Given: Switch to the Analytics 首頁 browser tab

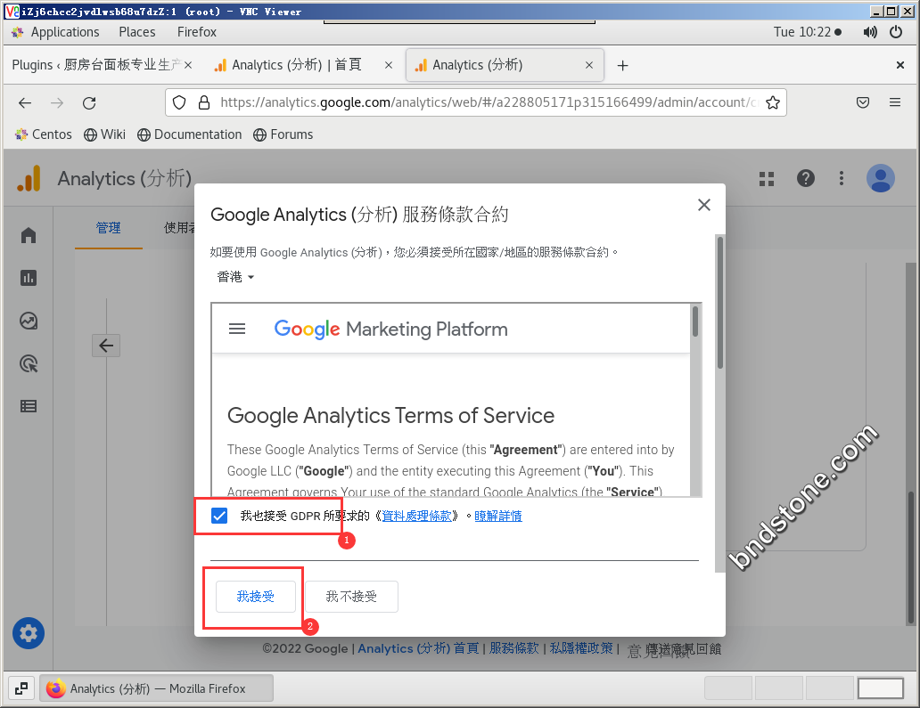Looking at the screenshot, I should 296,65.
